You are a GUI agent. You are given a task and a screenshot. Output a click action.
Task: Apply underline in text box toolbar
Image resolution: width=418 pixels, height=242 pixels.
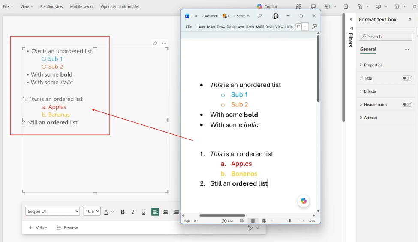point(144,212)
